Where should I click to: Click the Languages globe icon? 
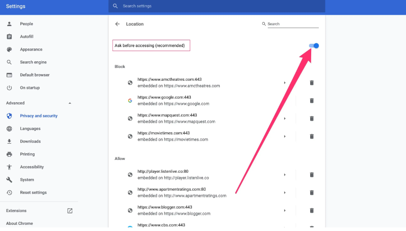[9, 129]
